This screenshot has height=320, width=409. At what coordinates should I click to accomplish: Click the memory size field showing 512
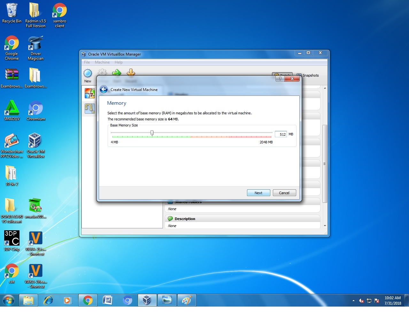[x=281, y=134]
